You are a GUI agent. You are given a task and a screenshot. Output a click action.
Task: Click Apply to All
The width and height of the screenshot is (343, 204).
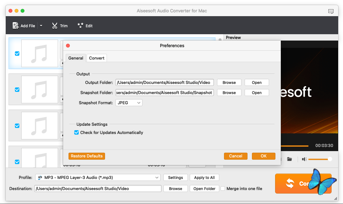[204, 178]
